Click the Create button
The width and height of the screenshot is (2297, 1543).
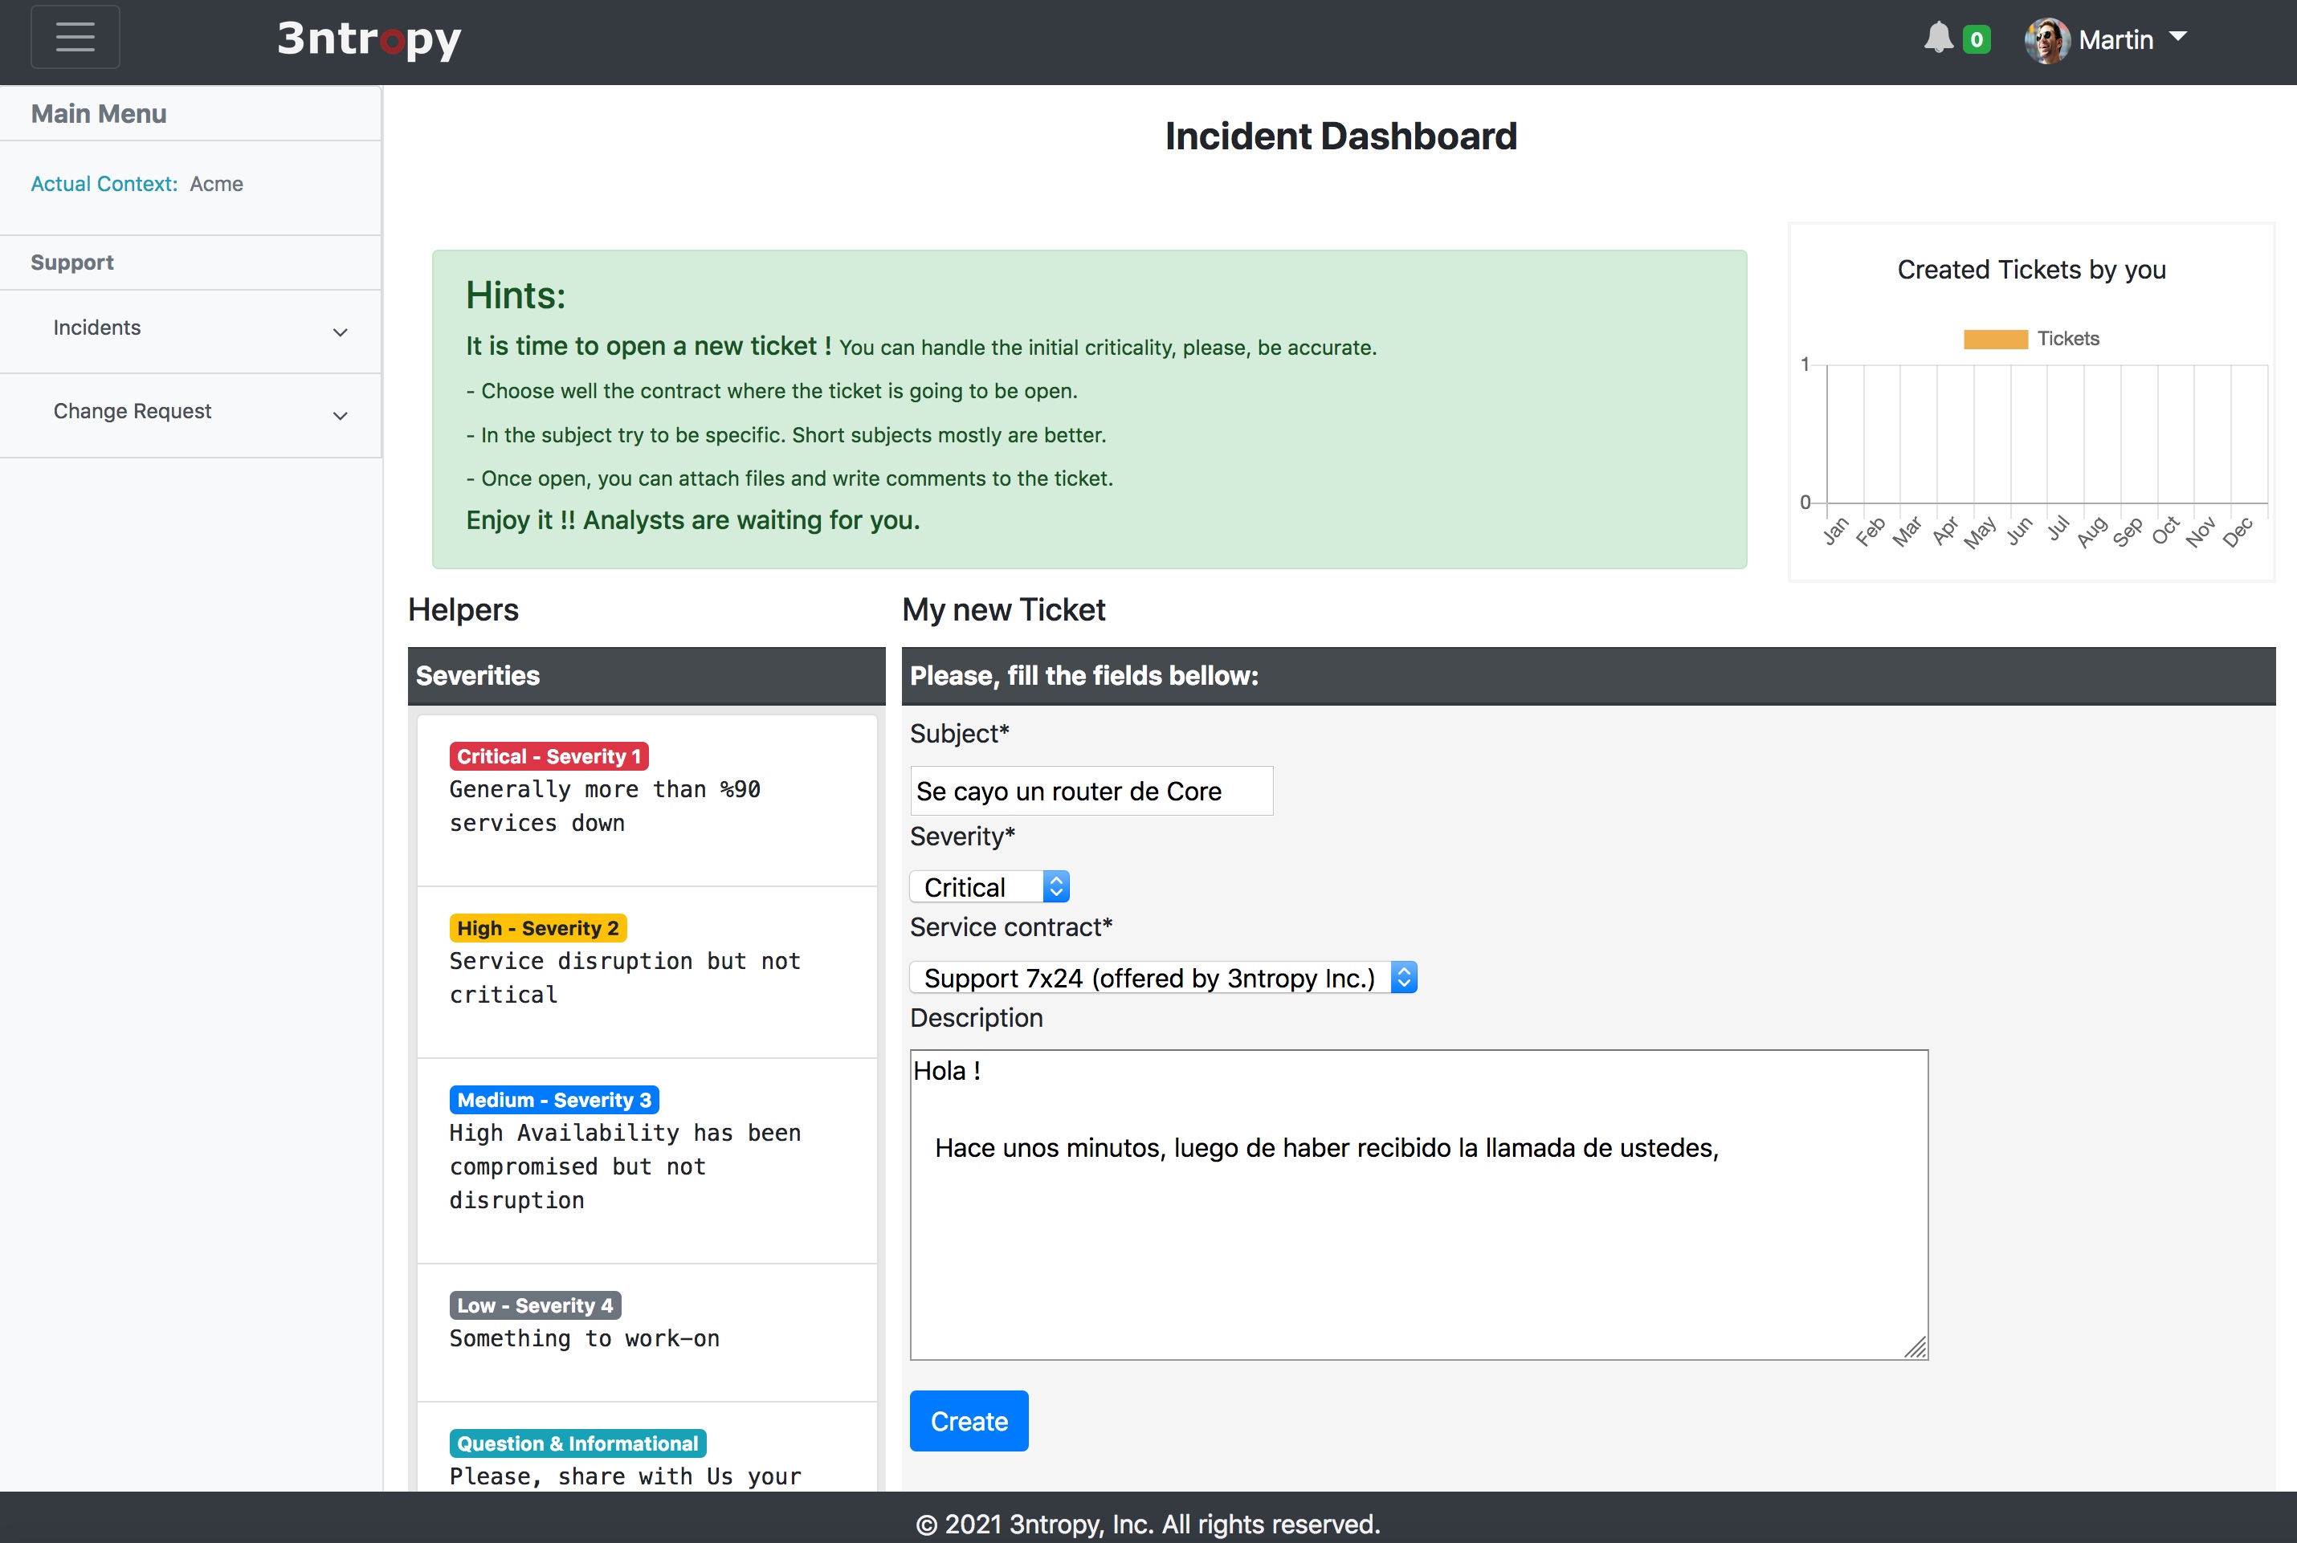click(x=969, y=1421)
